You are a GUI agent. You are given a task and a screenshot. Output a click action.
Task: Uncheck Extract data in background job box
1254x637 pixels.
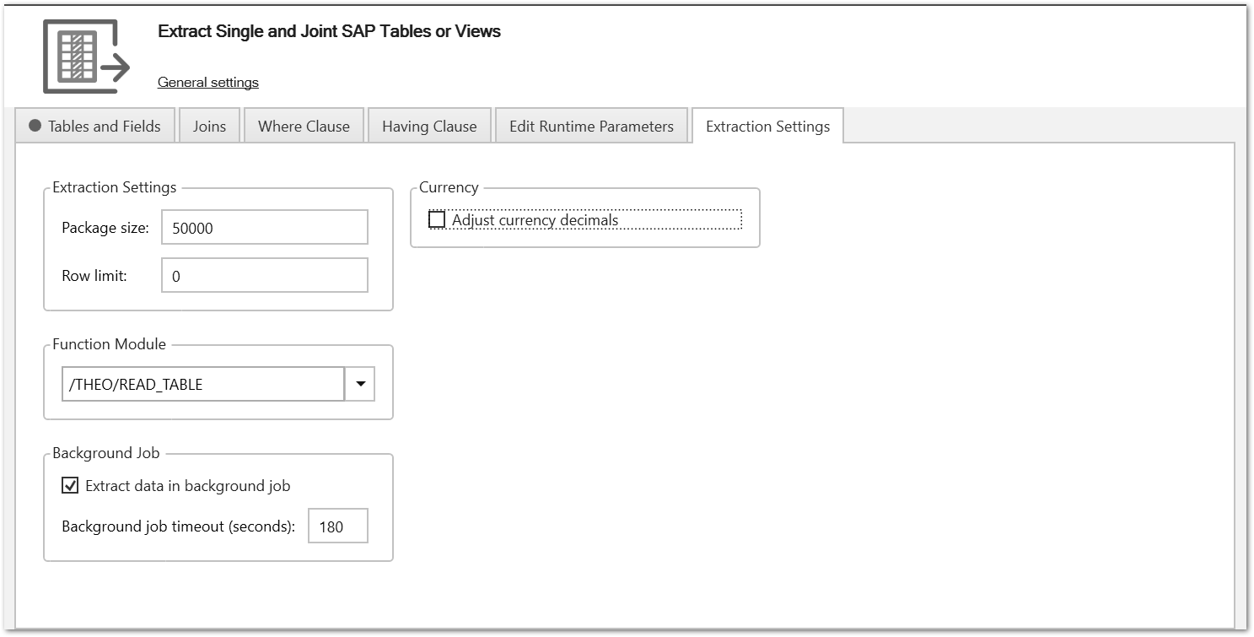coord(70,485)
